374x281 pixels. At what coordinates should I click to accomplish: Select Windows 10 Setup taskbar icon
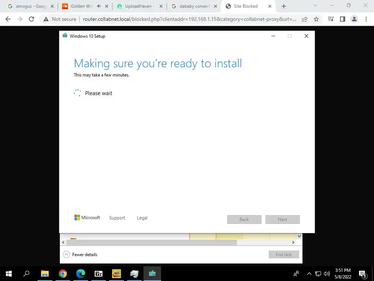click(x=152, y=274)
